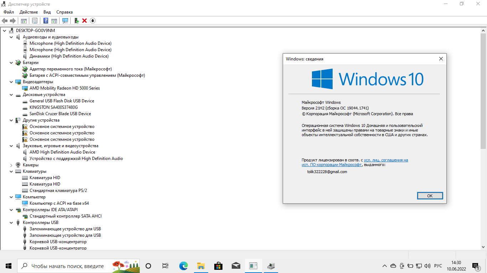Open the Файл menu
Image resolution: width=487 pixels, height=273 pixels.
coord(9,12)
